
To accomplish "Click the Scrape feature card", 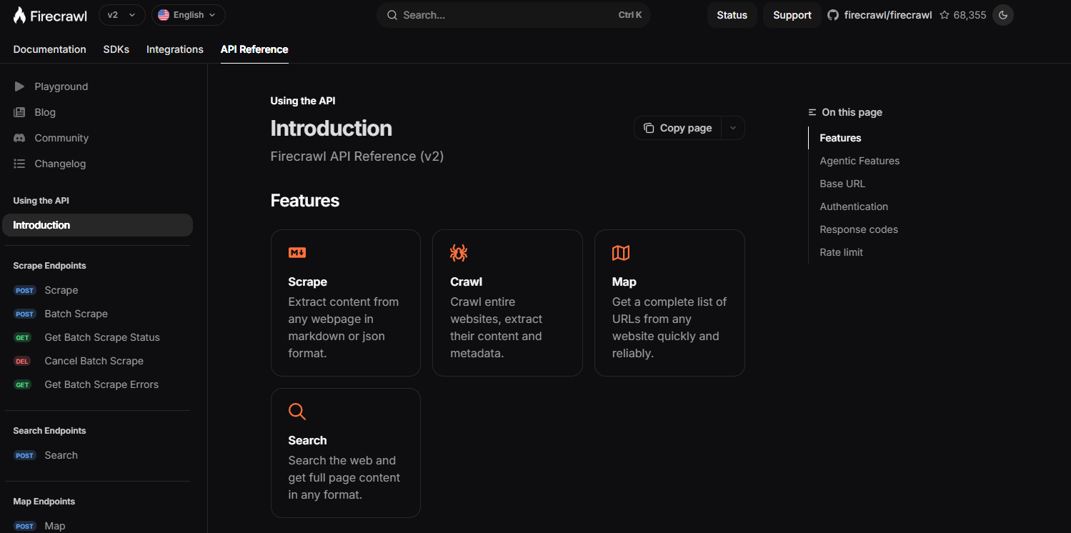I will click(x=345, y=302).
